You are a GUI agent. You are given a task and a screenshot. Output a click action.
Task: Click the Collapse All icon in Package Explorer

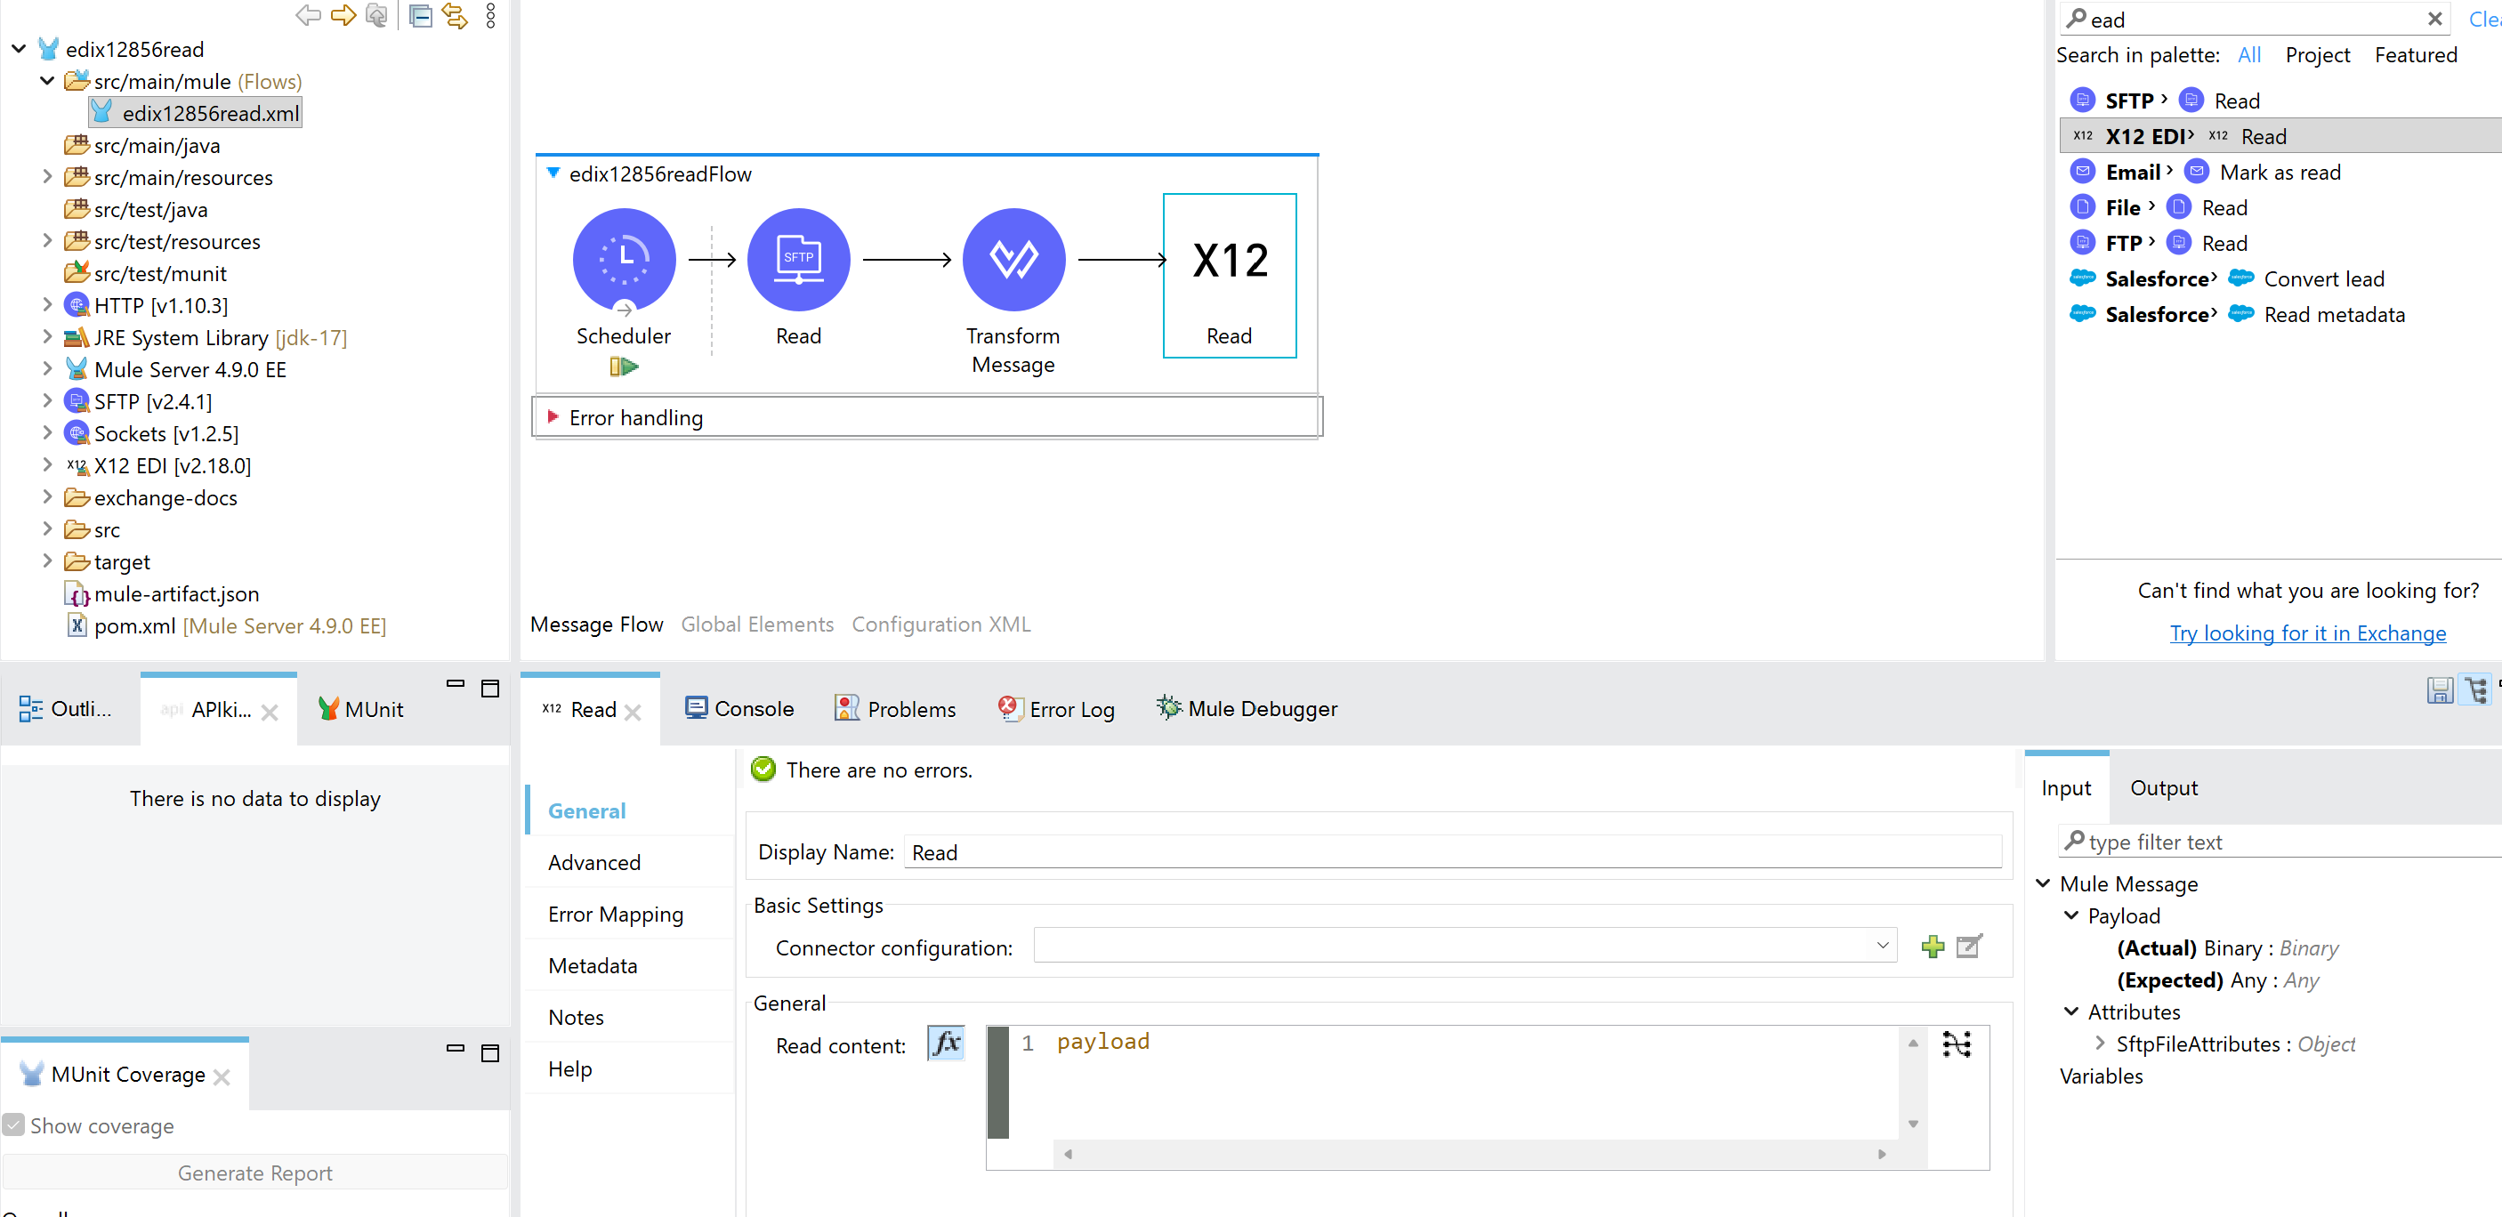click(421, 15)
